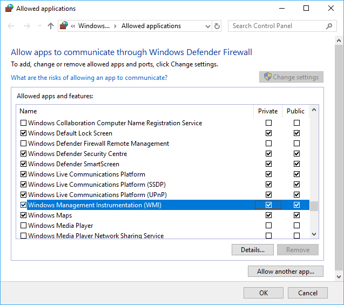Uncheck Windows Defender SmartScreen name checkbox
The image size is (344, 305).
pyautogui.click(x=23, y=164)
